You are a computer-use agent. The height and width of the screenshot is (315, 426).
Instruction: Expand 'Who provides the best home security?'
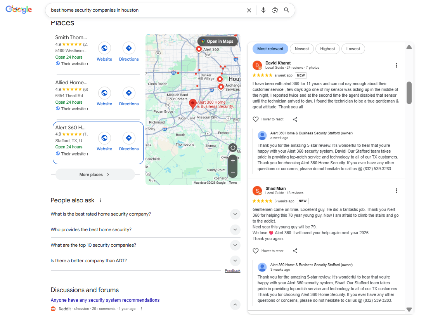[235, 230]
